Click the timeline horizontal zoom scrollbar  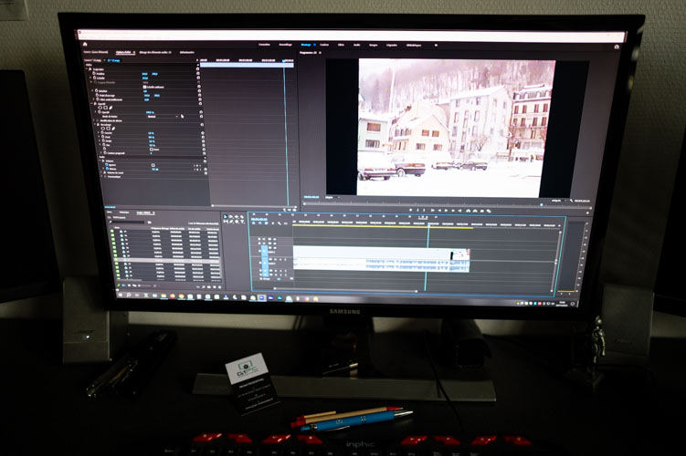tap(345, 289)
